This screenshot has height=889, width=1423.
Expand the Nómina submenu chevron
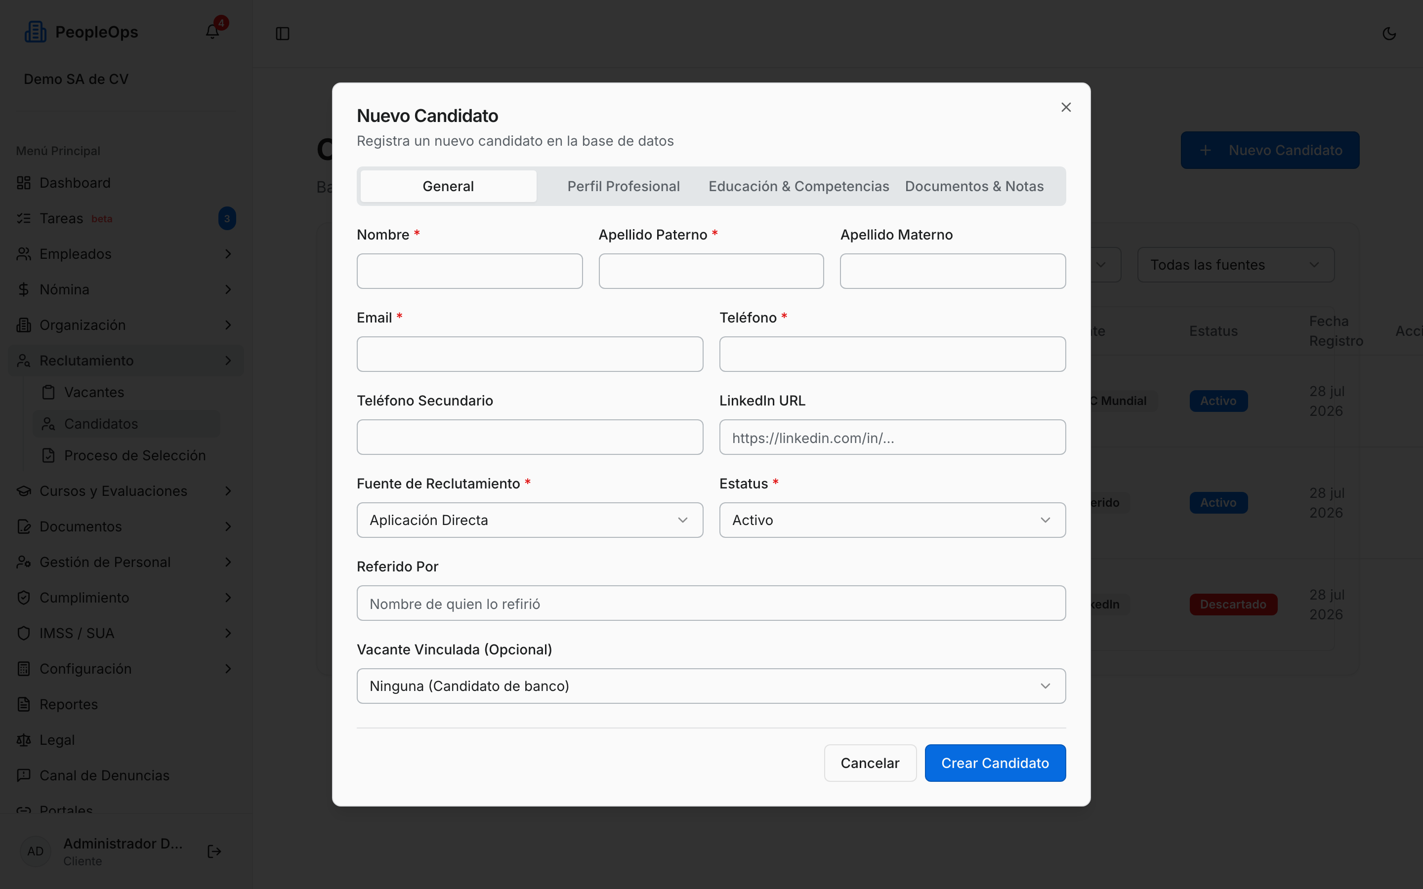pos(228,289)
